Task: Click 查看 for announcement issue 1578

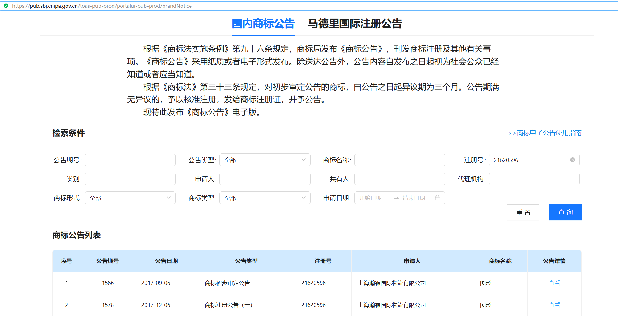Action: tap(554, 305)
